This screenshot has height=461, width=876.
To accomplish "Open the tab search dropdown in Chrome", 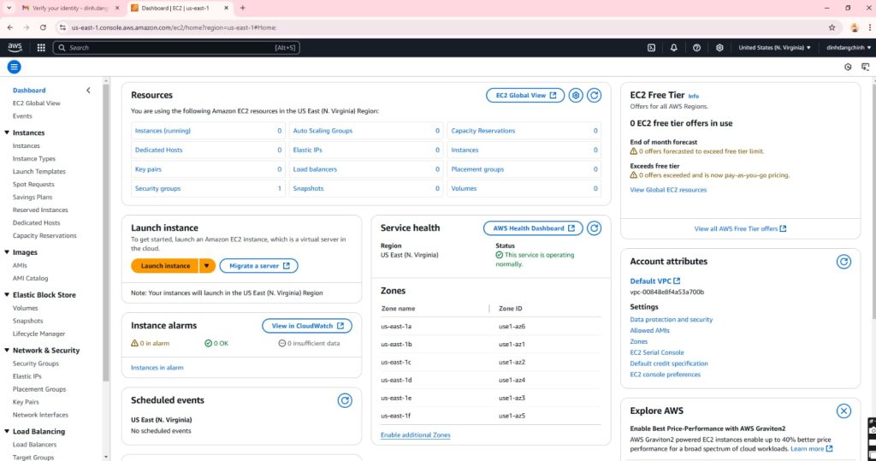I will click(x=9, y=8).
